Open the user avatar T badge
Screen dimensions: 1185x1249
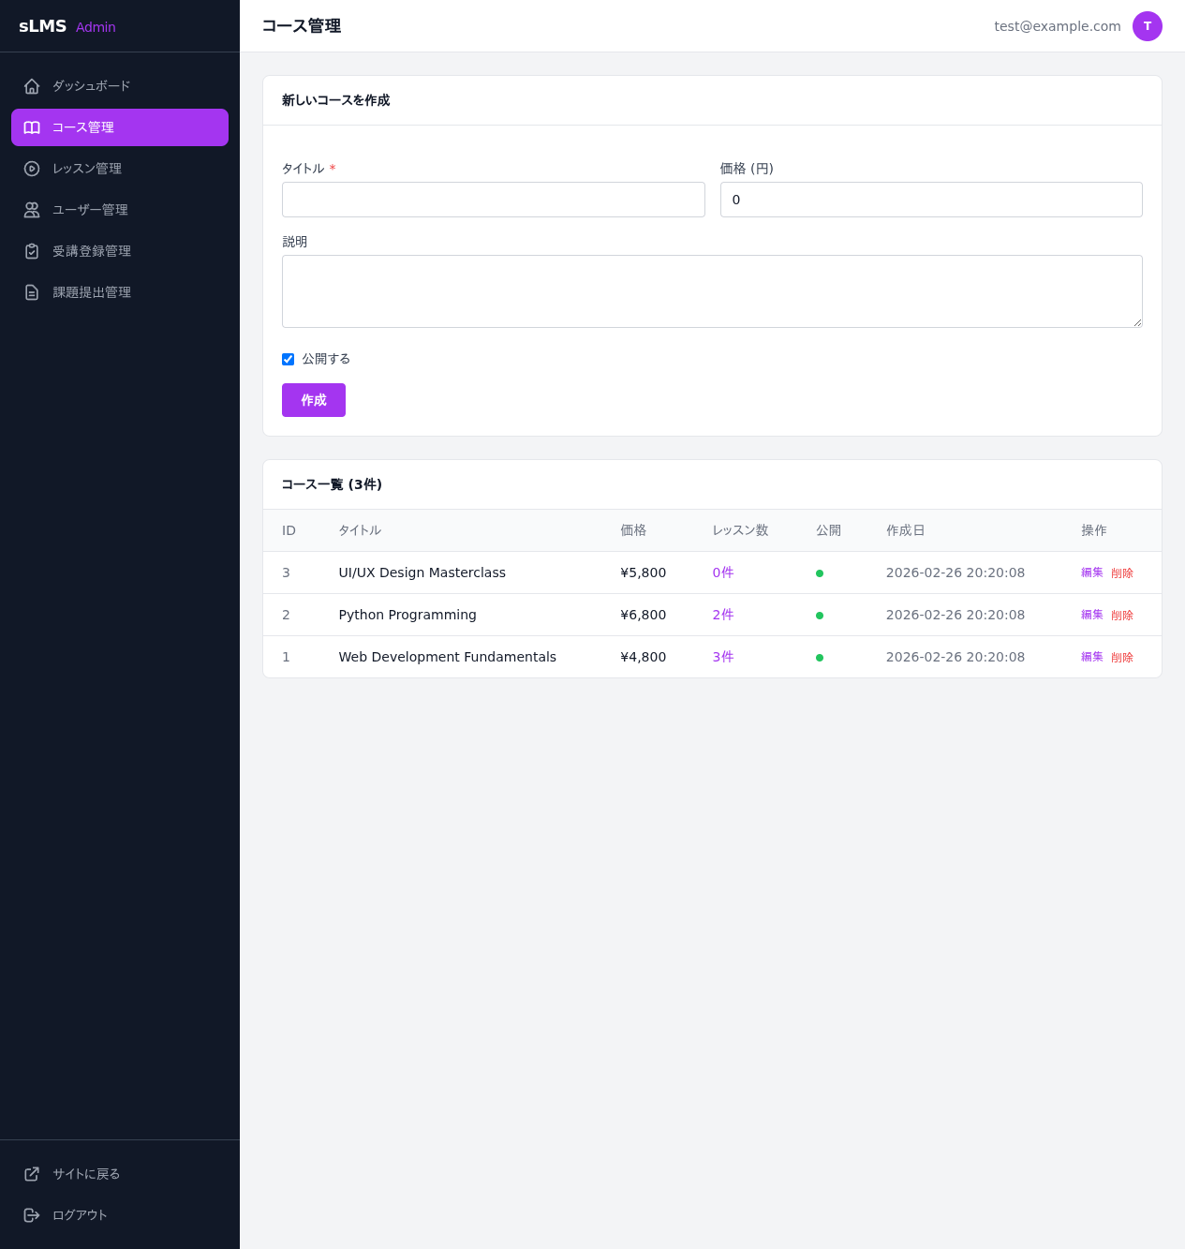pyautogui.click(x=1147, y=26)
